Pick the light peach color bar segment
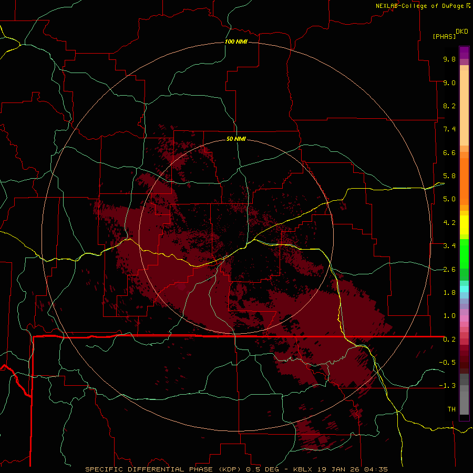This screenshot has height=473, width=473. (464, 108)
